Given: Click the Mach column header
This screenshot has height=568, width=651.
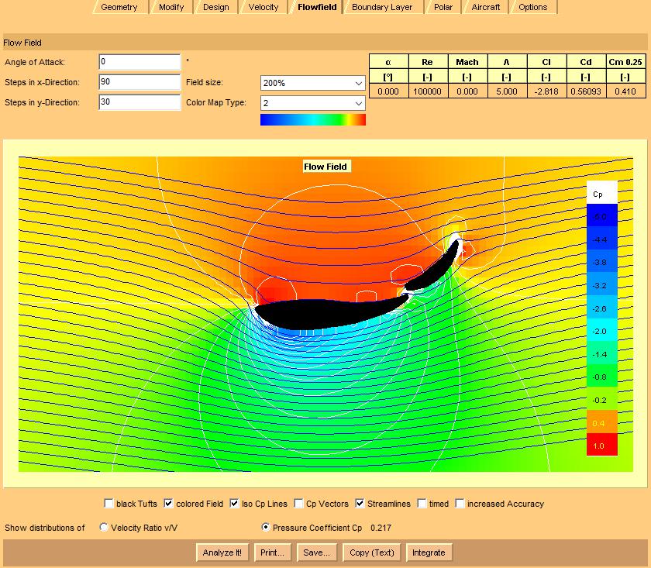Looking at the screenshot, I should point(467,62).
